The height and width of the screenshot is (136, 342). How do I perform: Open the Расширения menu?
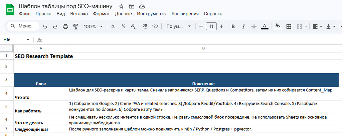pos(185,14)
